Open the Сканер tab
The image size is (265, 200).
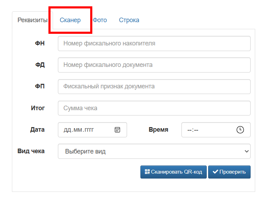tap(70, 20)
